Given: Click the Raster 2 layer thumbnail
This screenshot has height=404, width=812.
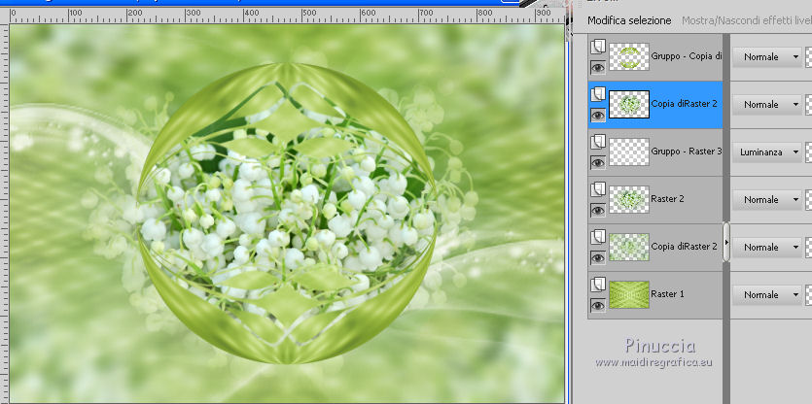Looking at the screenshot, I should [628, 199].
